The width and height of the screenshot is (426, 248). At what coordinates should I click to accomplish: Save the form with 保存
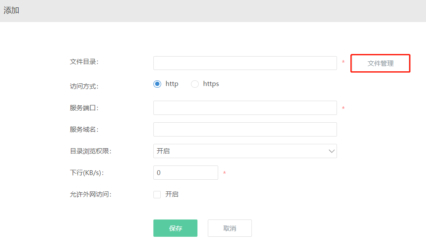pos(175,228)
